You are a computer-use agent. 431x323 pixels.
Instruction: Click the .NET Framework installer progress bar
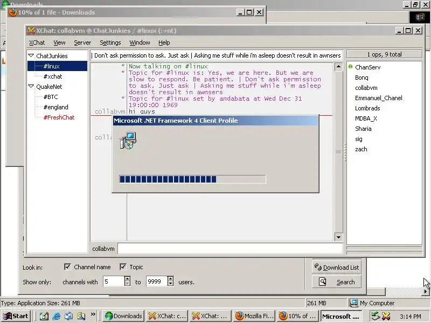click(192, 179)
